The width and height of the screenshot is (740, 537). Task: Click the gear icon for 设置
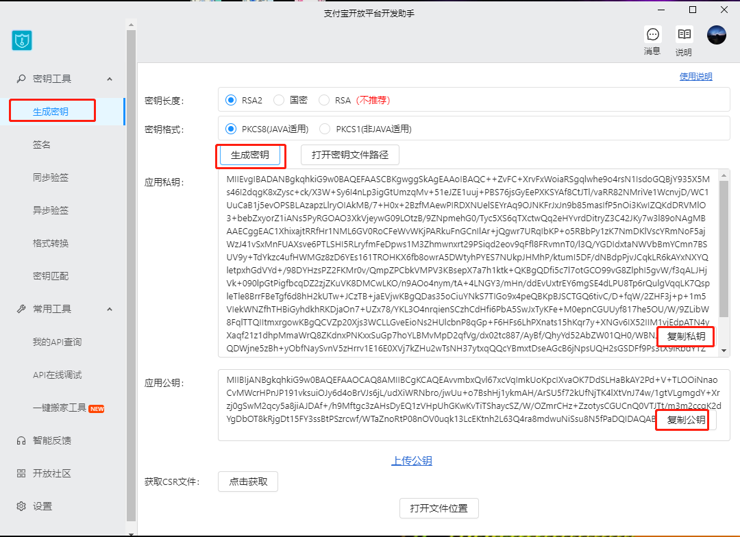(x=21, y=506)
